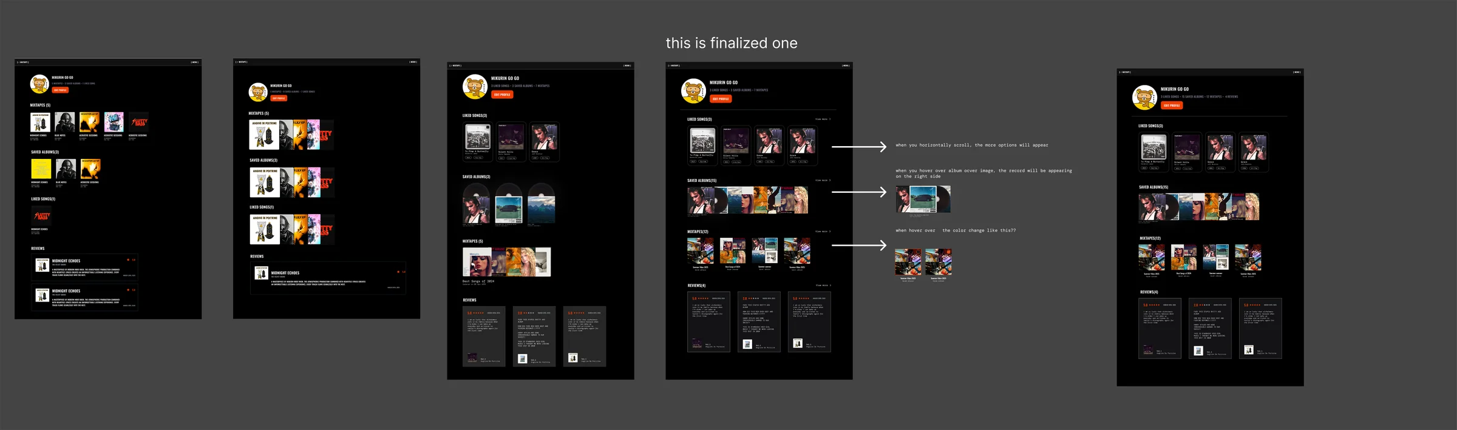This screenshot has height=430, width=1457.
Task: Select the 'this is finalized one' title text
Action: [732, 43]
